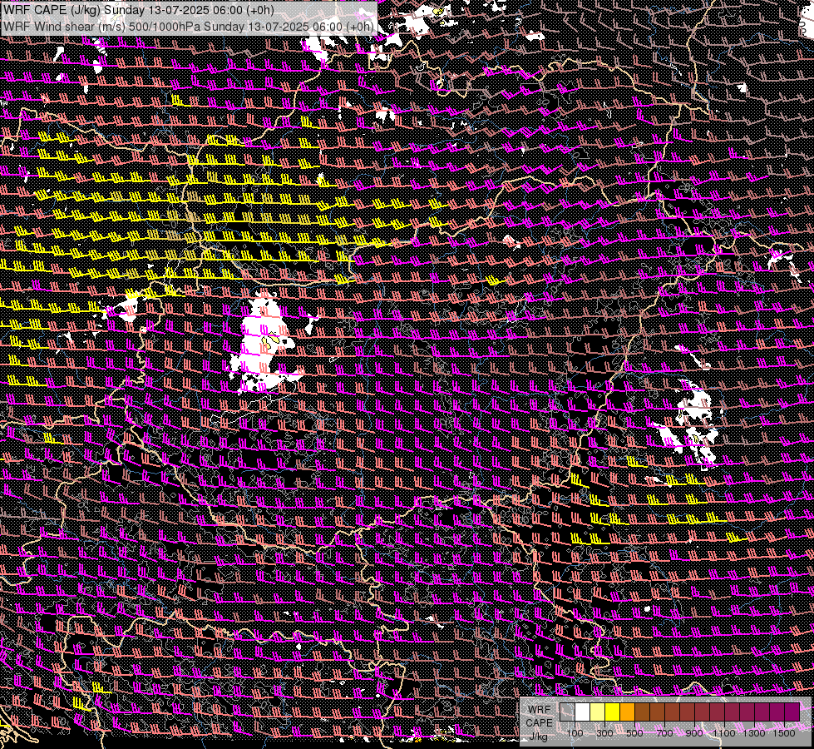Click the WRF Wind shear title line
This screenshot has width=814, height=749.
[x=189, y=26]
